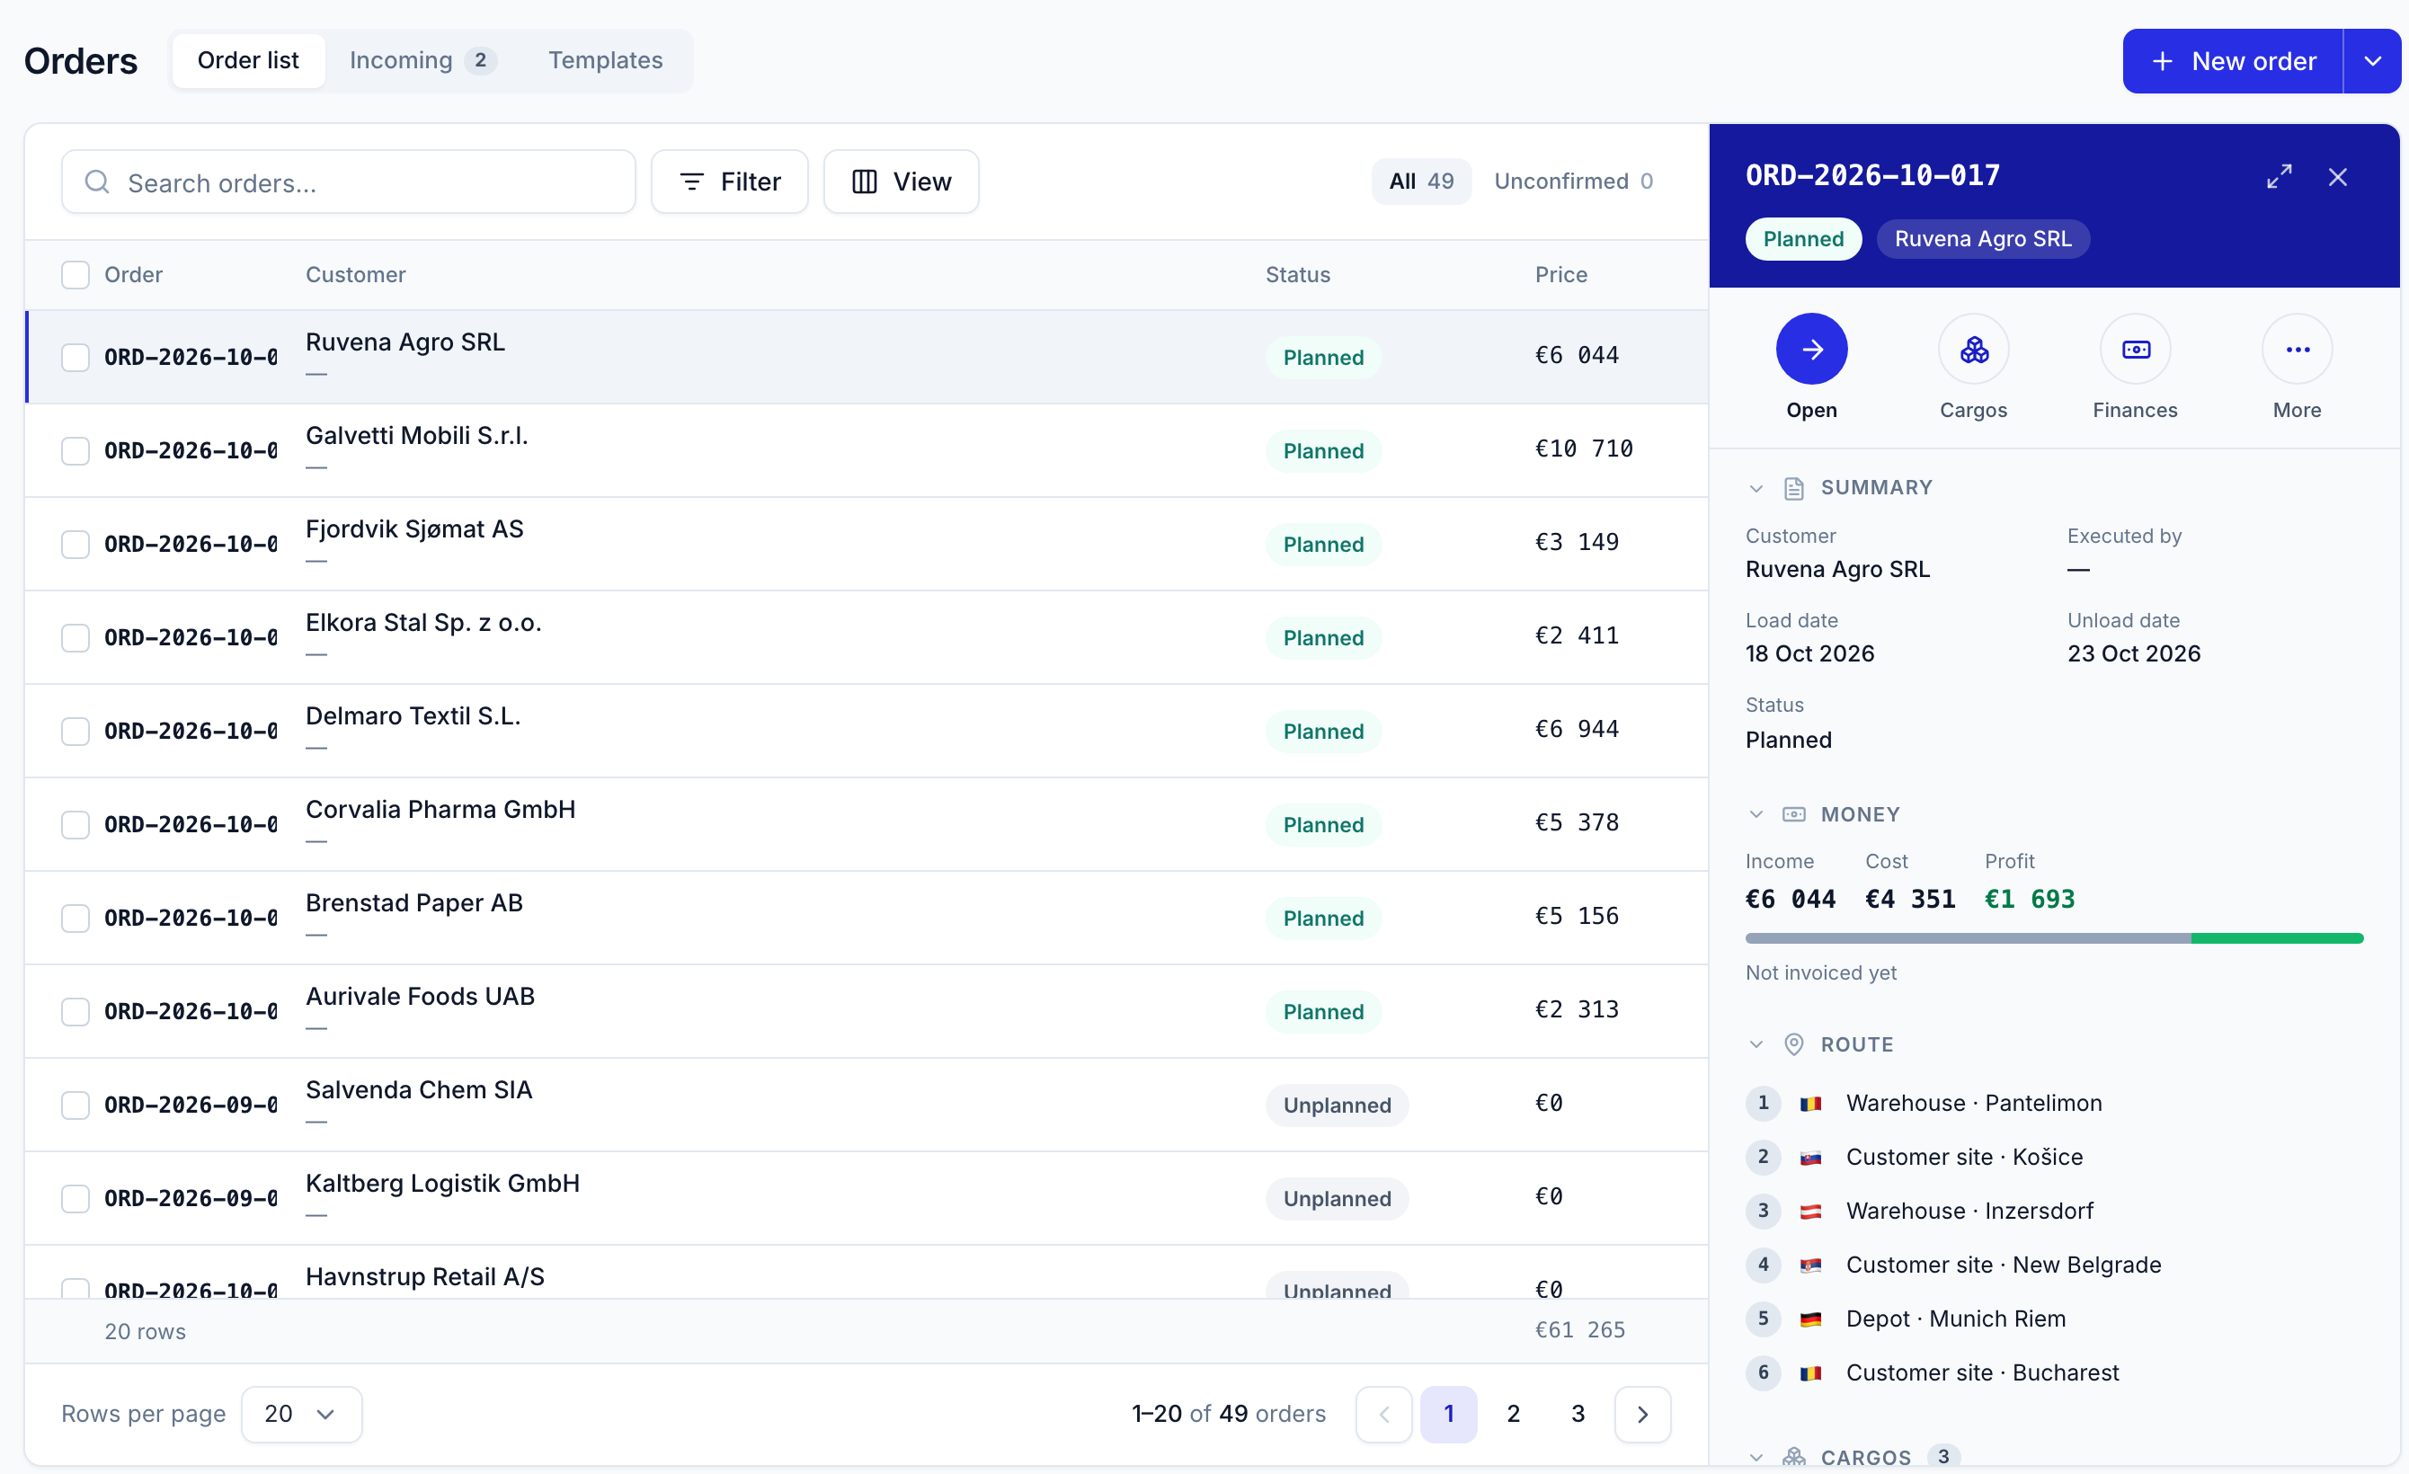
Task: Open the order with the arrow icon
Action: tap(1811, 349)
